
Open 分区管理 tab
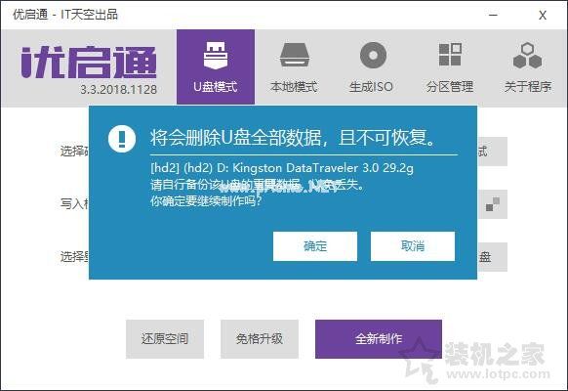click(450, 66)
